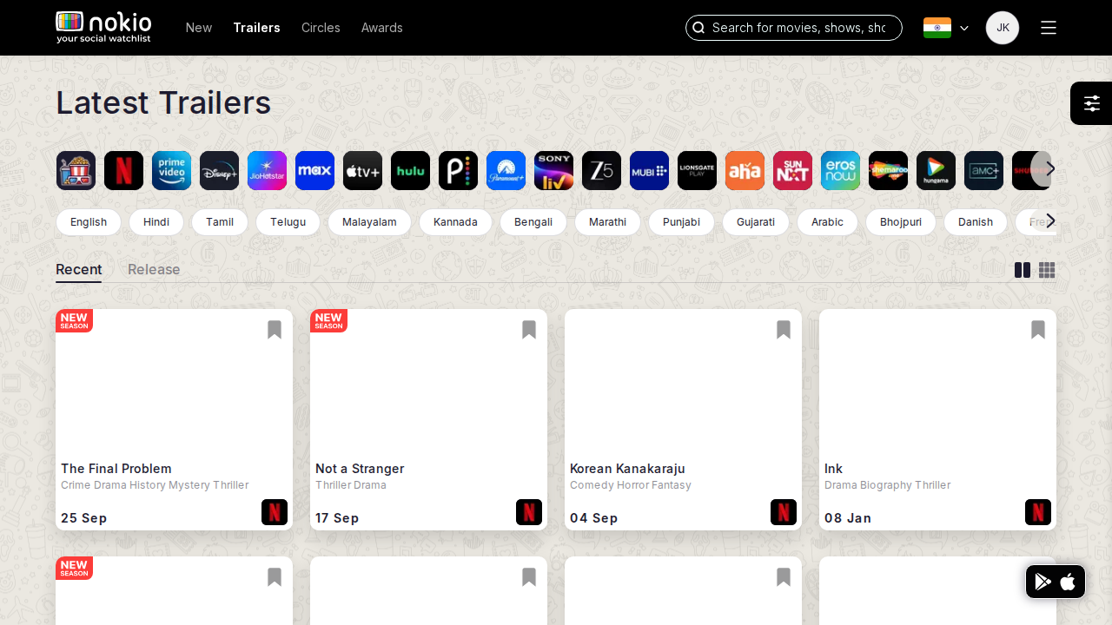Open the Nokio home logo
1112x625 pixels.
pyautogui.click(x=103, y=28)
